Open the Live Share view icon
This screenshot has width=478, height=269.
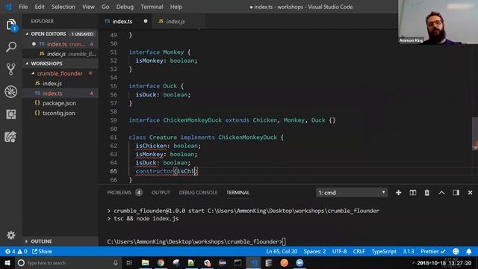(x=10, y=137)
